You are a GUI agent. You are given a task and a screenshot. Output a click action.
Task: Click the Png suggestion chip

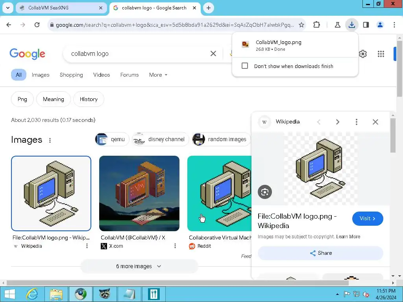click(22, 99)
